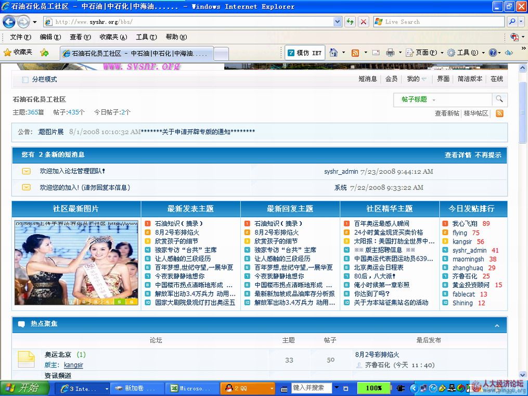Click the 奥运北京 forum folder icon

click(26, 359)
